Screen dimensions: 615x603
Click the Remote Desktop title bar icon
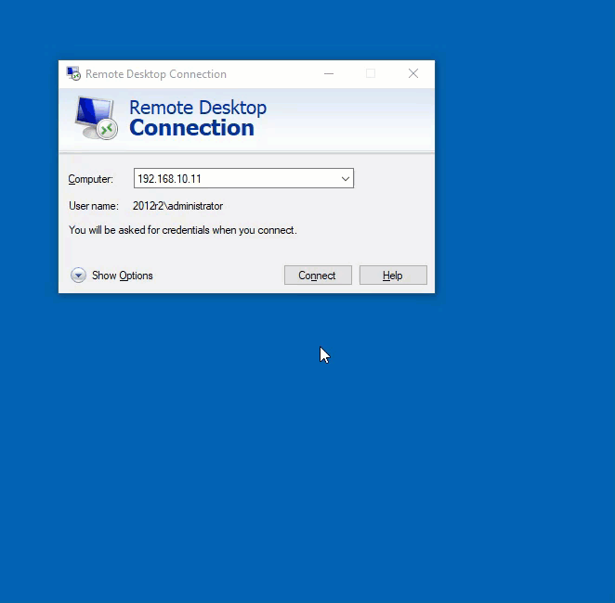pos(73,74)
